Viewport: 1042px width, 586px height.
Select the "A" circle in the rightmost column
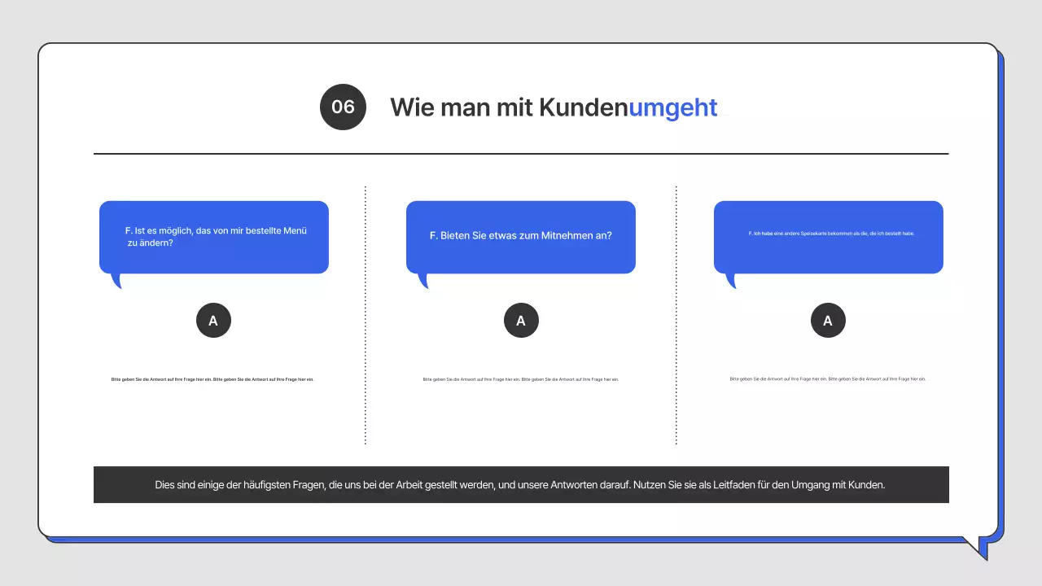click(x=828, y=320)
